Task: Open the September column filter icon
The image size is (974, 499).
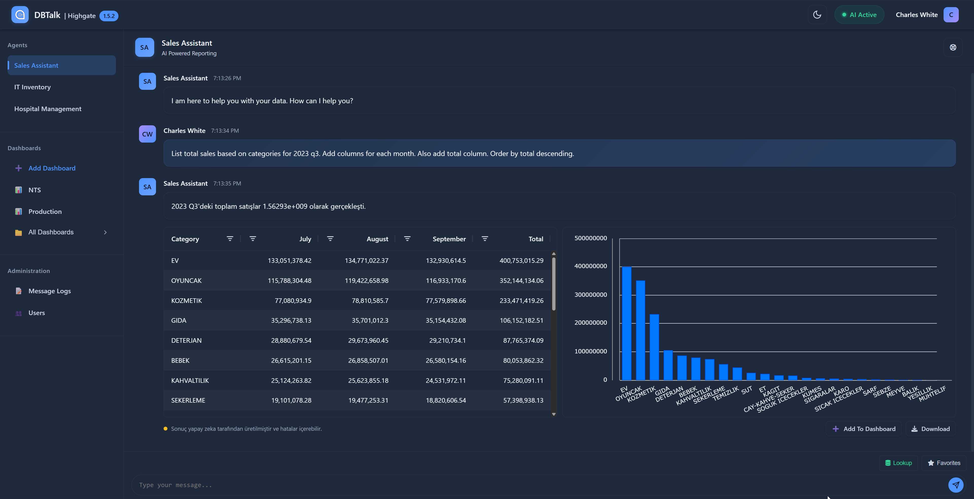Action: pyautogui.click(x=407, y=238)
